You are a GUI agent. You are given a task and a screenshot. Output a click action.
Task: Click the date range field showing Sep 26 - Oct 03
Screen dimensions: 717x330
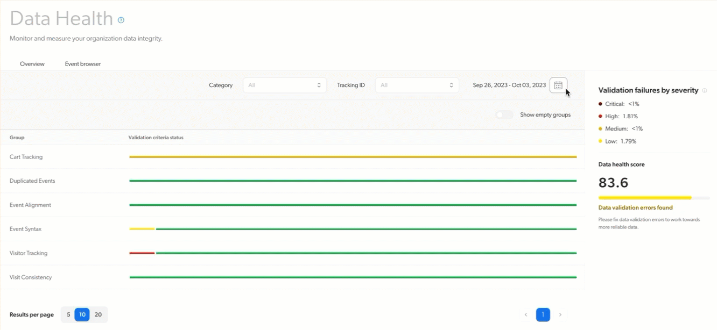pyautogui.click(x=509, y=85)
